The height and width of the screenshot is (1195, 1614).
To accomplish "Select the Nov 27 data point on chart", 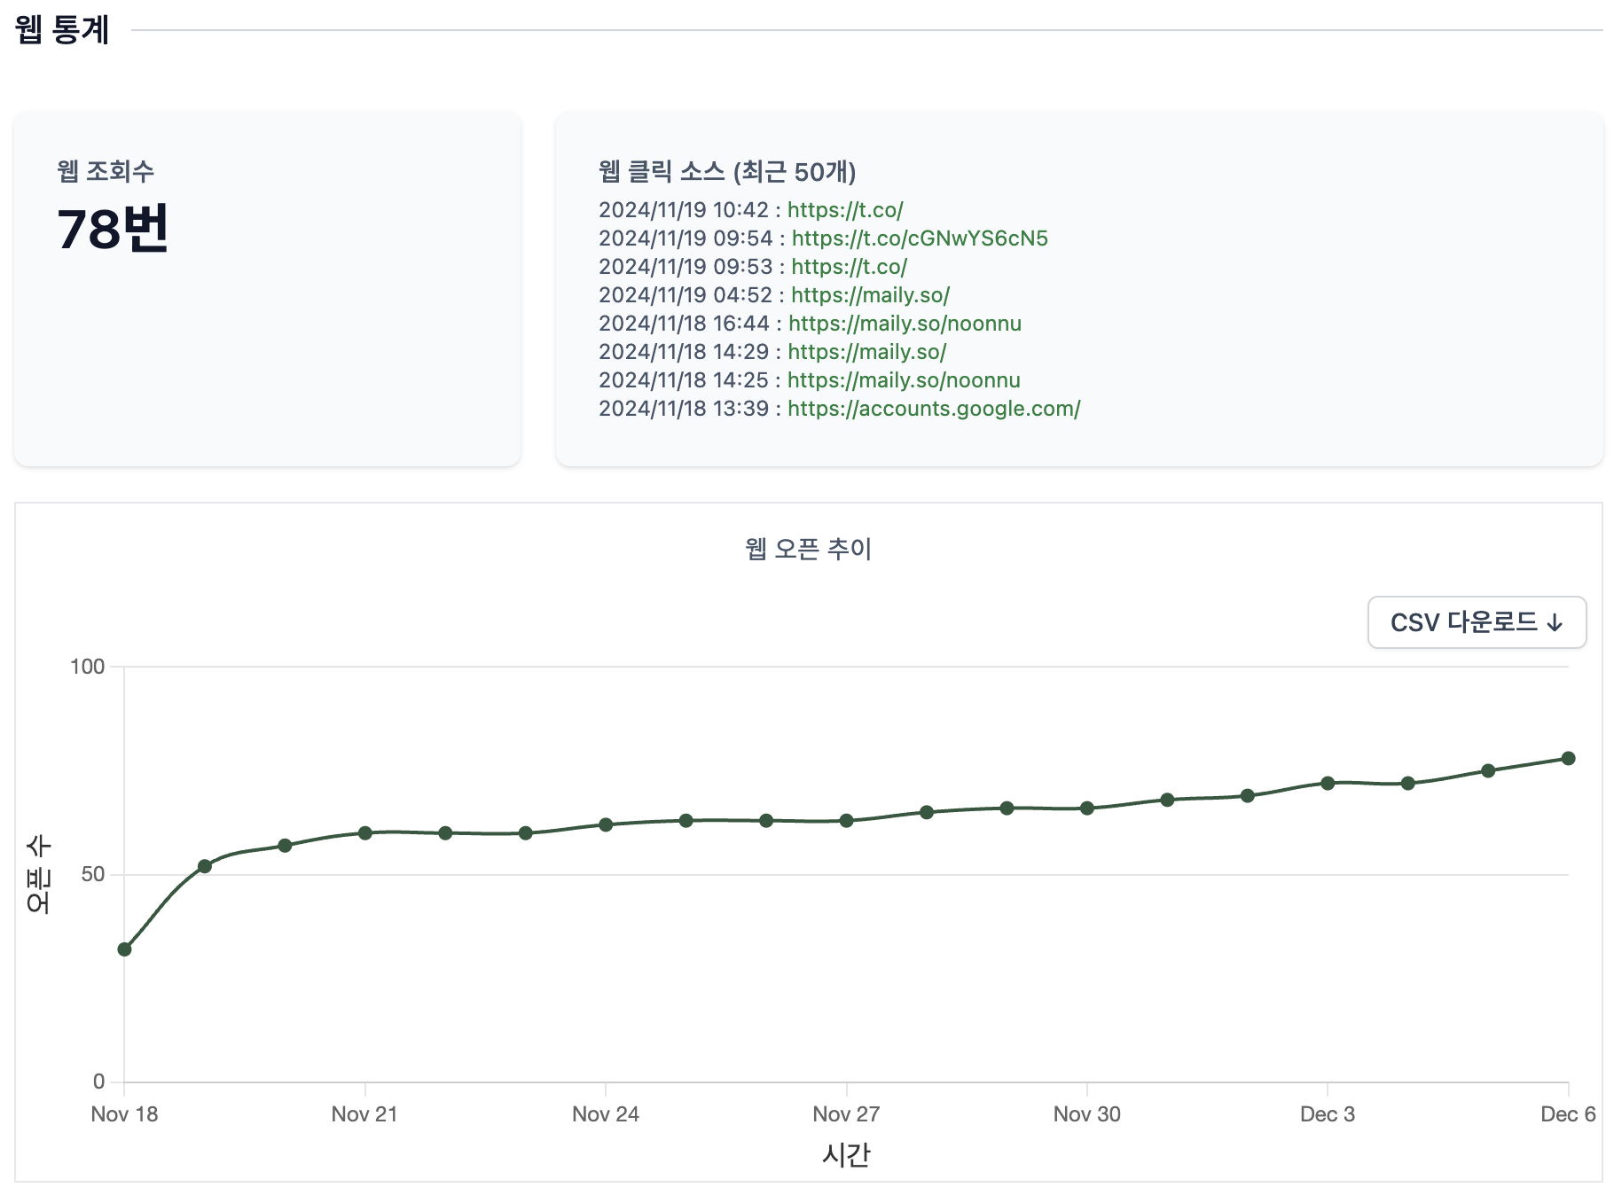I will tap(846, 821).
